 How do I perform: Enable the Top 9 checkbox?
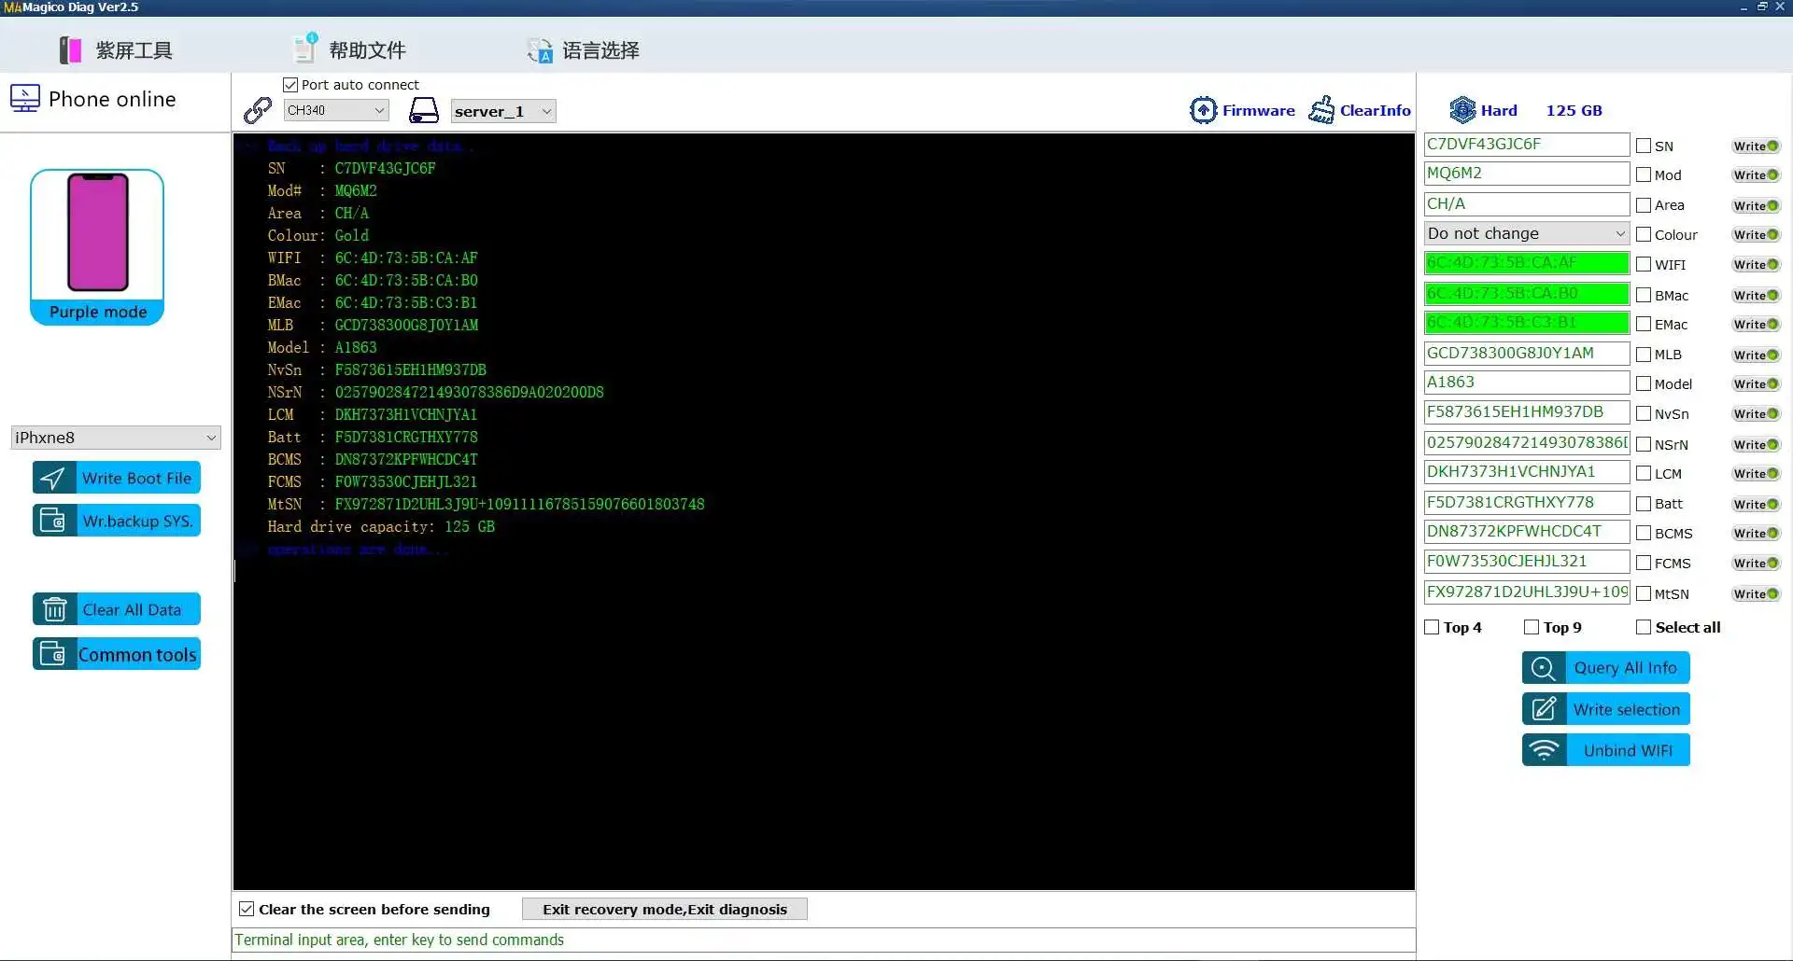1532,627
